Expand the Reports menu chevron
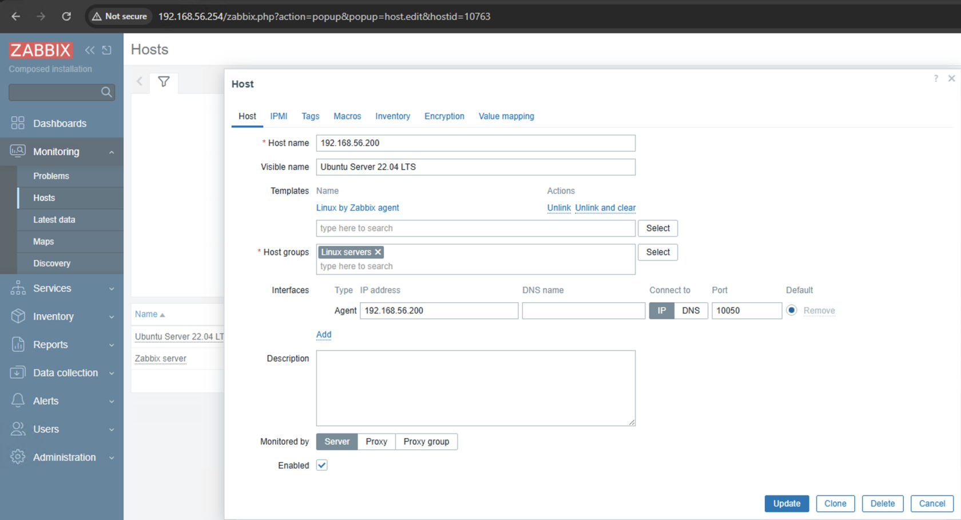 [x=112, y=345]
